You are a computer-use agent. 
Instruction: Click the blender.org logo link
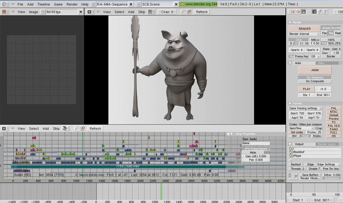[198, 4]
